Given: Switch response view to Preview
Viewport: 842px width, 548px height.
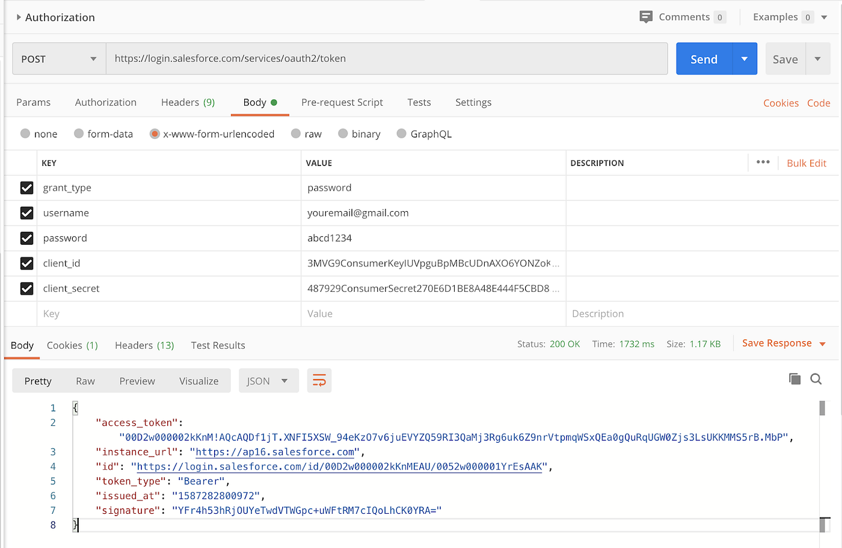Looking at the screenshot, I should 137,381.
